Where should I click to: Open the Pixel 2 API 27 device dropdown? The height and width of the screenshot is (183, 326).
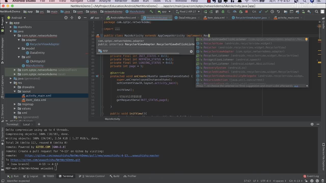[188, 11]
